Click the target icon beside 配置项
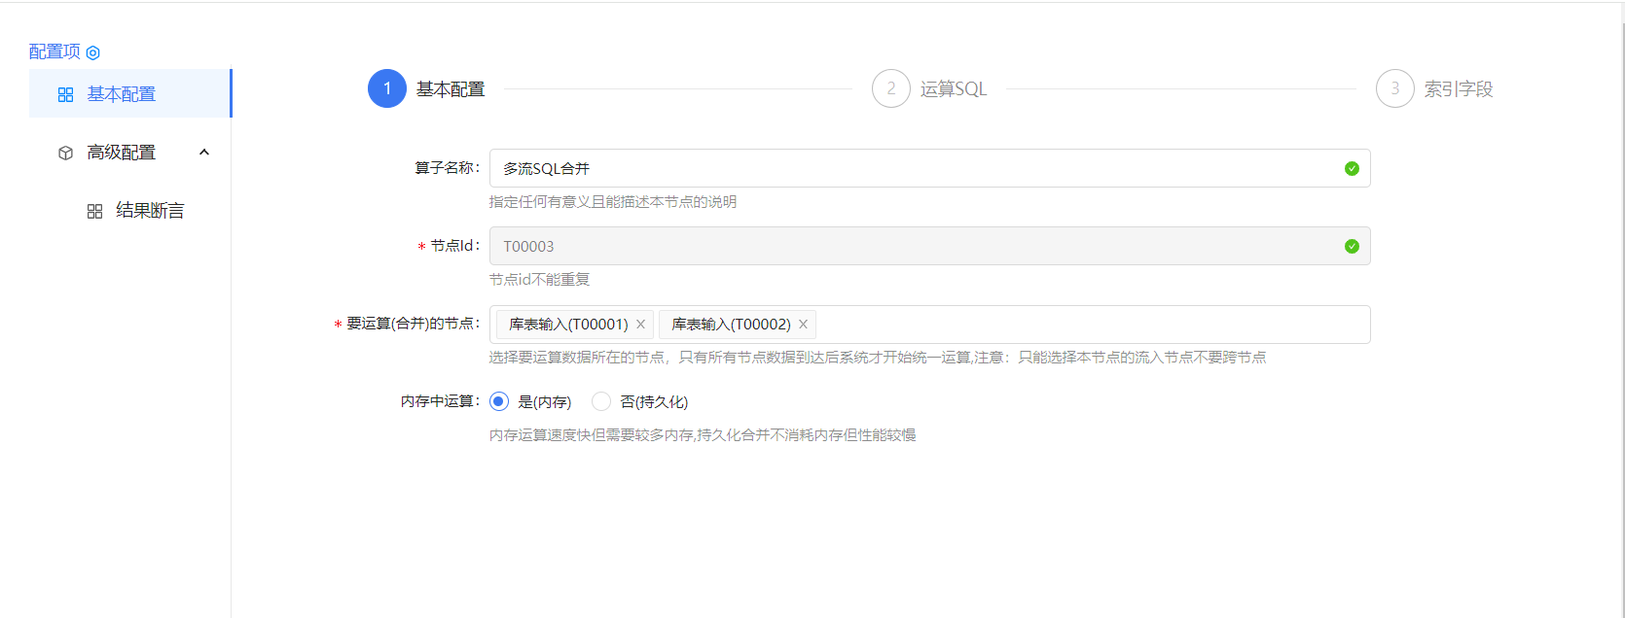The height and width of the screenshot is (618, 1625). point(93,52)
